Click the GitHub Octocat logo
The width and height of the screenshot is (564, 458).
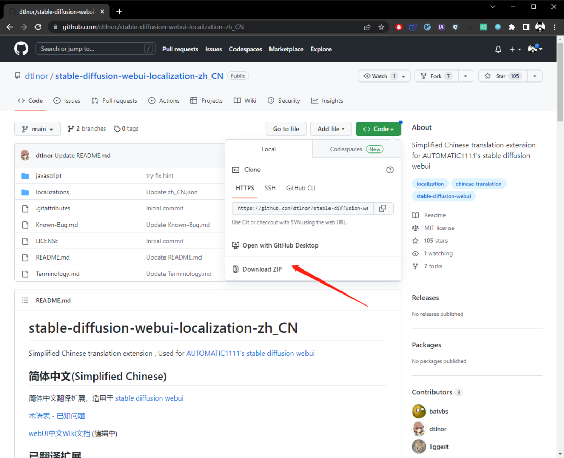(x=21, y=49)
